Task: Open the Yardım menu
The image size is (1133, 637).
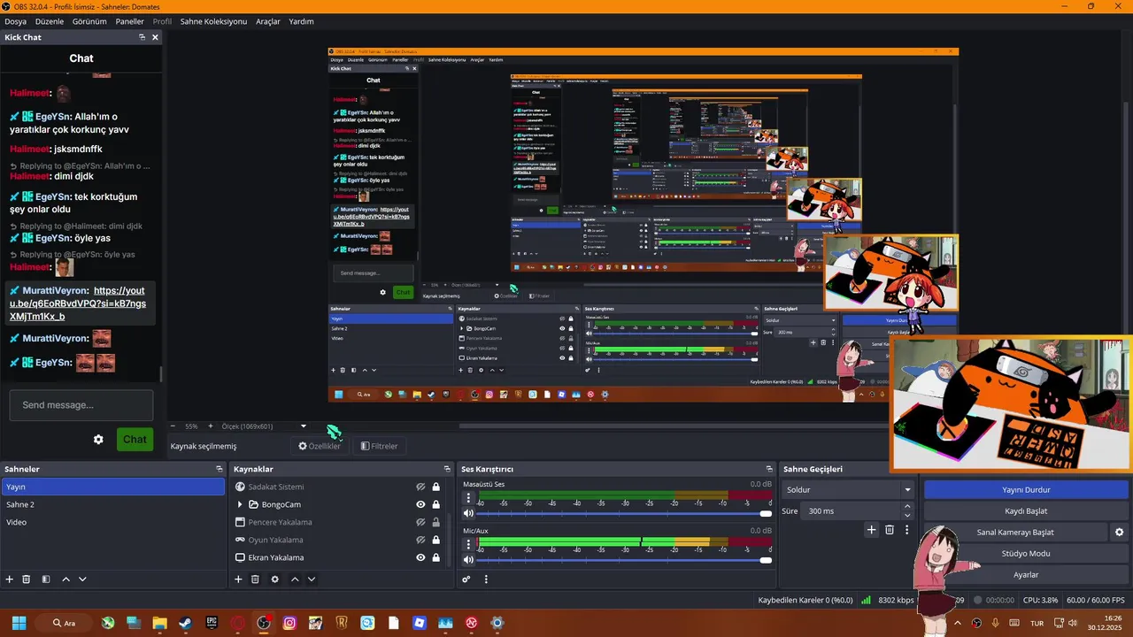Action: [301, 21]
